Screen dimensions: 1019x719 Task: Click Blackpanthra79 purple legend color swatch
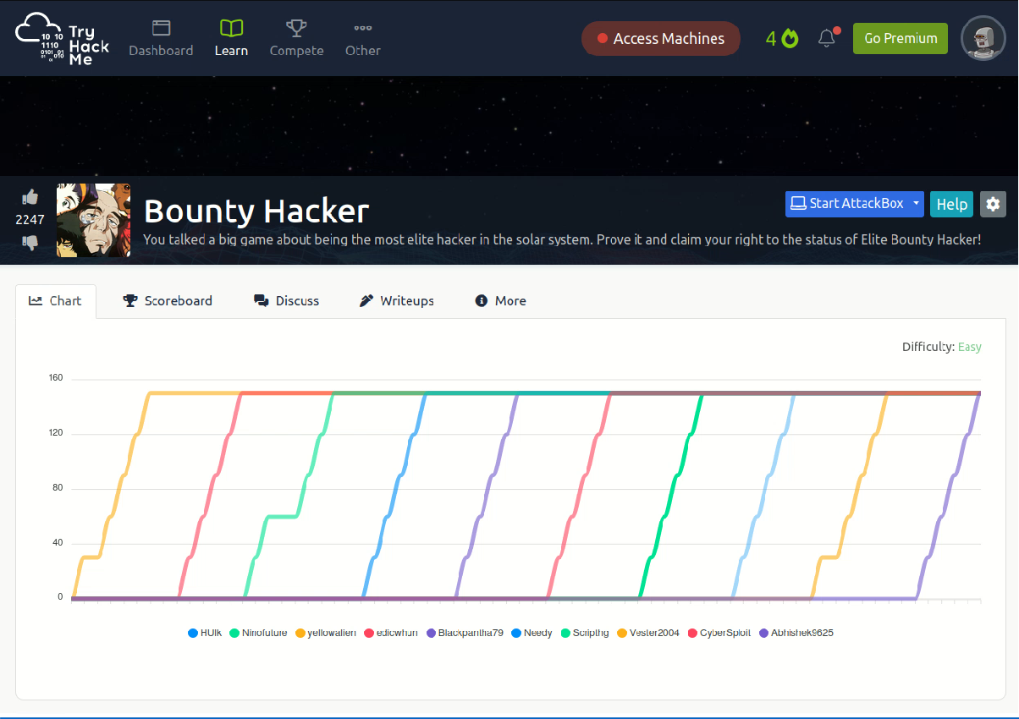click(432, 633)
